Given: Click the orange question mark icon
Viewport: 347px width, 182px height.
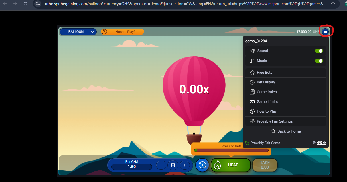Looking at the screenshot, I should point(104,32).
